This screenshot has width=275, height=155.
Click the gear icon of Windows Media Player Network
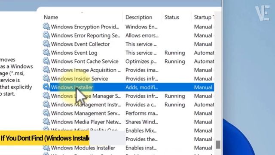point(46,121)
